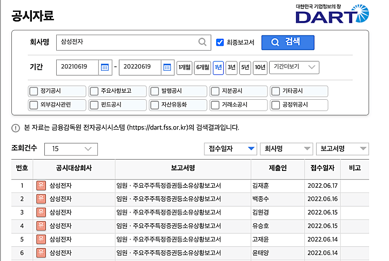This screenshot has width=389, height=261.
Task: Enable the 펀드공시 checkbox
Action: pos(94,105)
